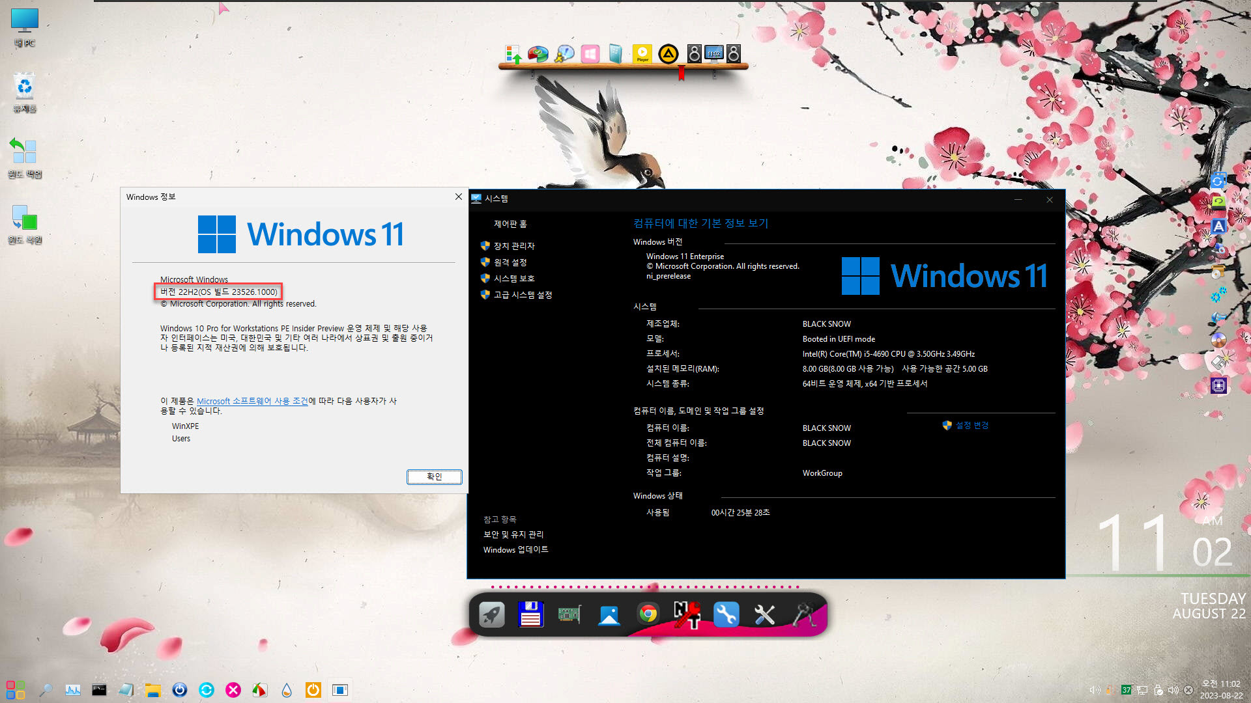Viewport: 1251px width, 703px height.
Task: Open 시스템 보호 in 시스템 sidebar
Action: (x=514, y=279)
